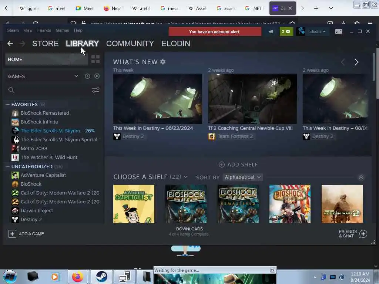Collapse the Uncategorized category

pyautogui.click(x=7, y=167)
